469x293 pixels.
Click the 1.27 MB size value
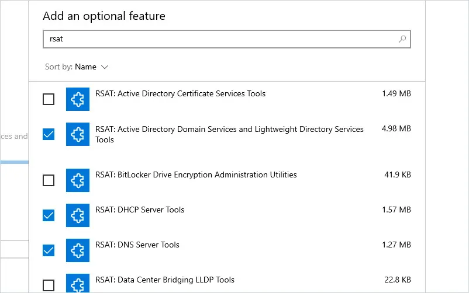pos(396,245)
